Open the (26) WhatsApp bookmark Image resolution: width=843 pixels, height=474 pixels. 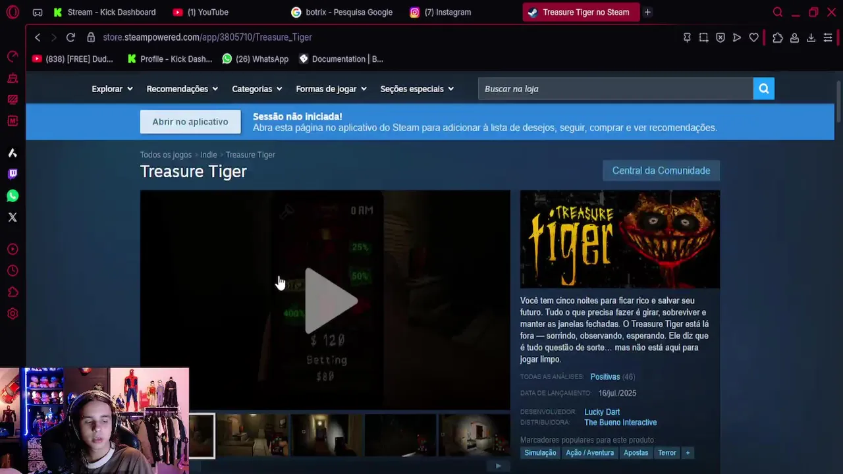tap(256, 59)
